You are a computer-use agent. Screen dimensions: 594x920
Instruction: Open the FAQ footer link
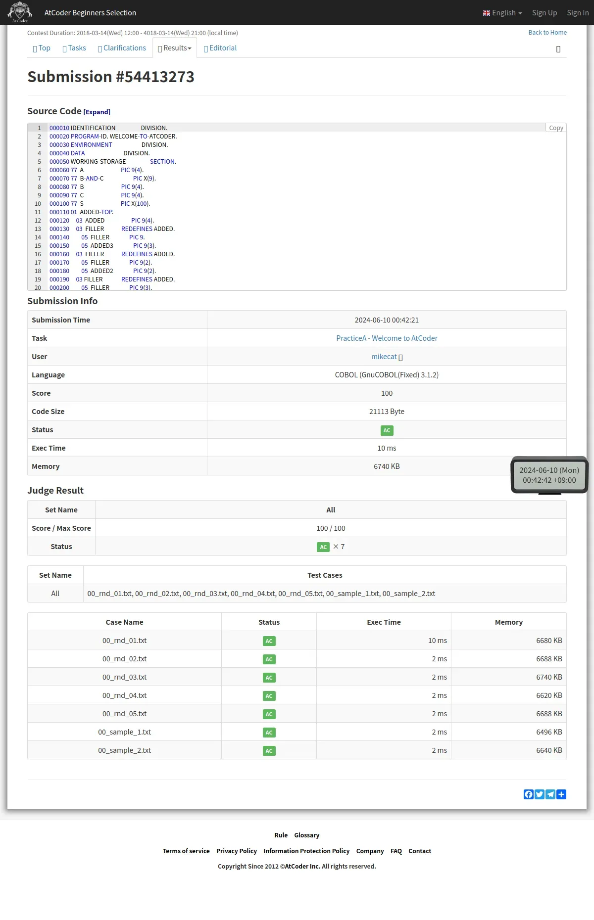pyautogui.click(x=396, y=851)
